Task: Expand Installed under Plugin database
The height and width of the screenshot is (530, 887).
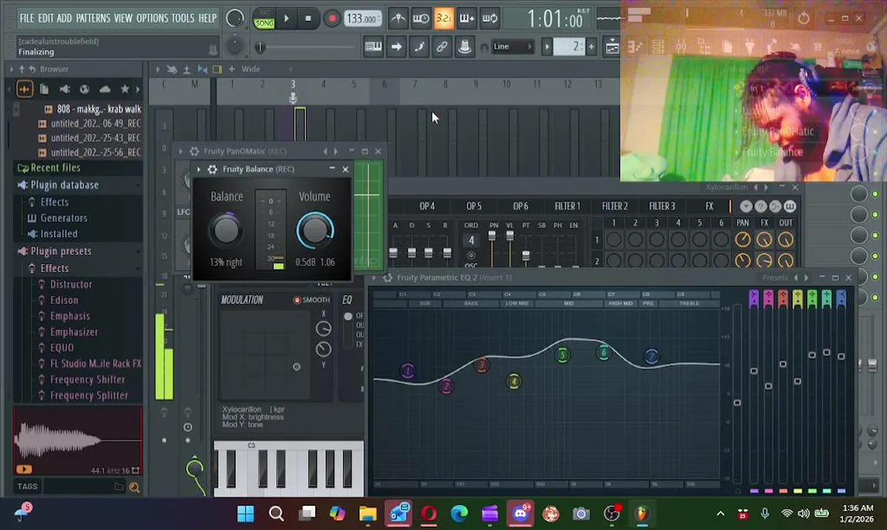Action: point(59,234)
